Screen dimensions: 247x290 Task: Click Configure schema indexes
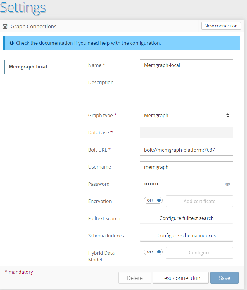point(186,236)
